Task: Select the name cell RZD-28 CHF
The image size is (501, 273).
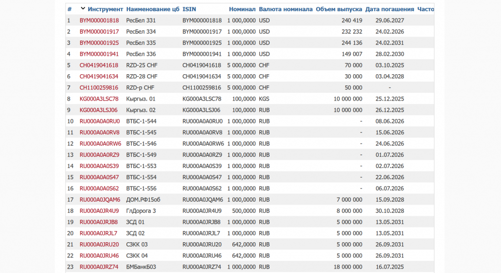Action: pyautogui.click(x=142, y=76)
